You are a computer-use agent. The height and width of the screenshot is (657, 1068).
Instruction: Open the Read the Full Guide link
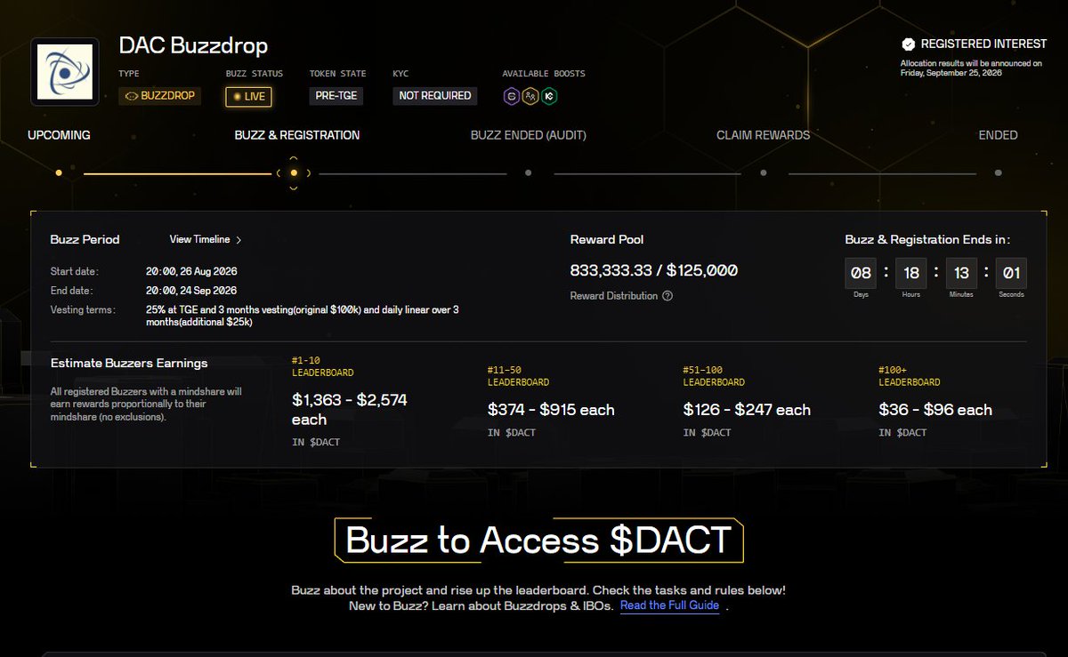pyautogui.click(x=669, y=605)
